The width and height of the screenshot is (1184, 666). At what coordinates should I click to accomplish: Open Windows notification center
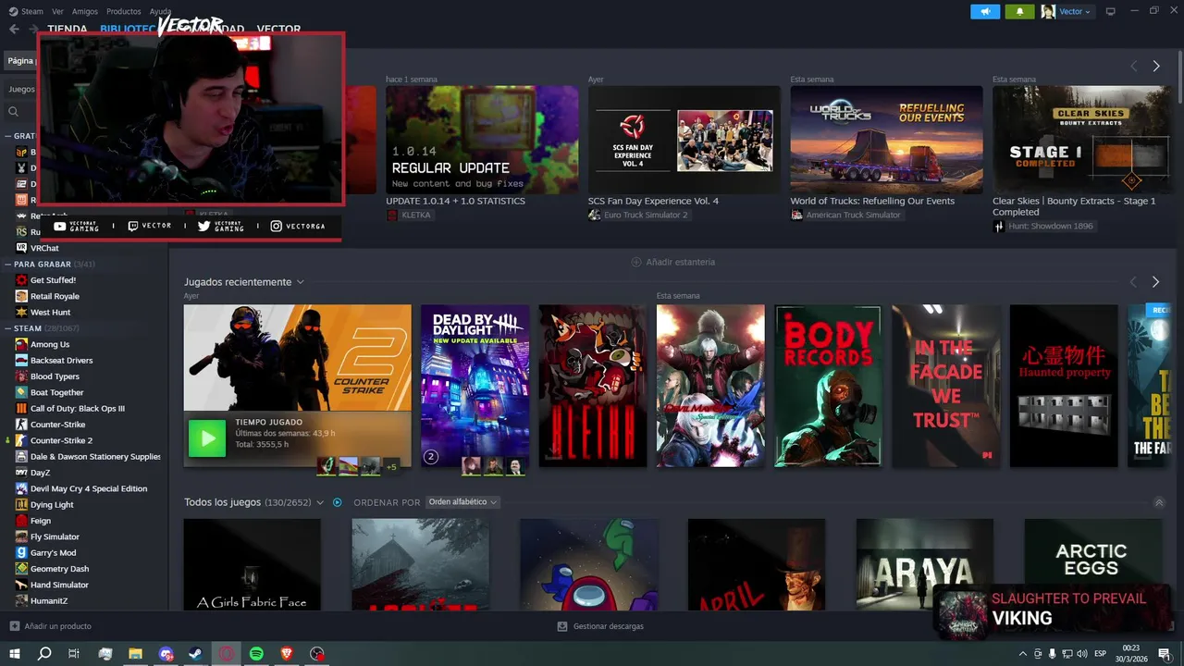pyautogui.click(x=1165, y=653)
